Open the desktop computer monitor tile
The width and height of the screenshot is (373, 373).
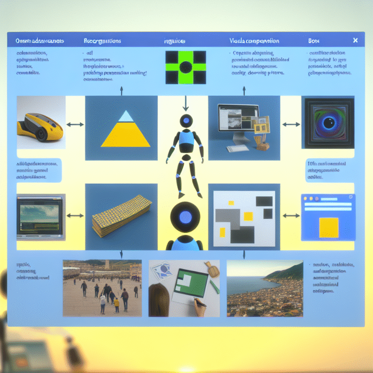pos(244,128)
